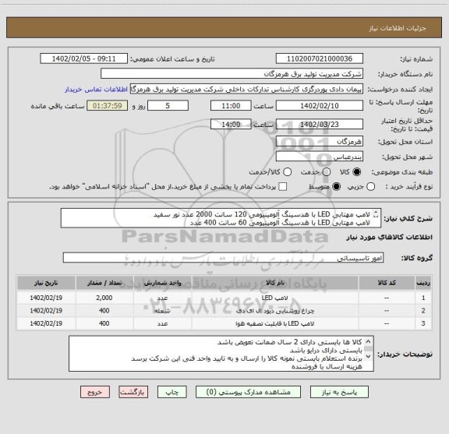The width and height of the screenshot is (449, 434).
Task: Click the کد کالا column header
Action: [x=387, y=283]
